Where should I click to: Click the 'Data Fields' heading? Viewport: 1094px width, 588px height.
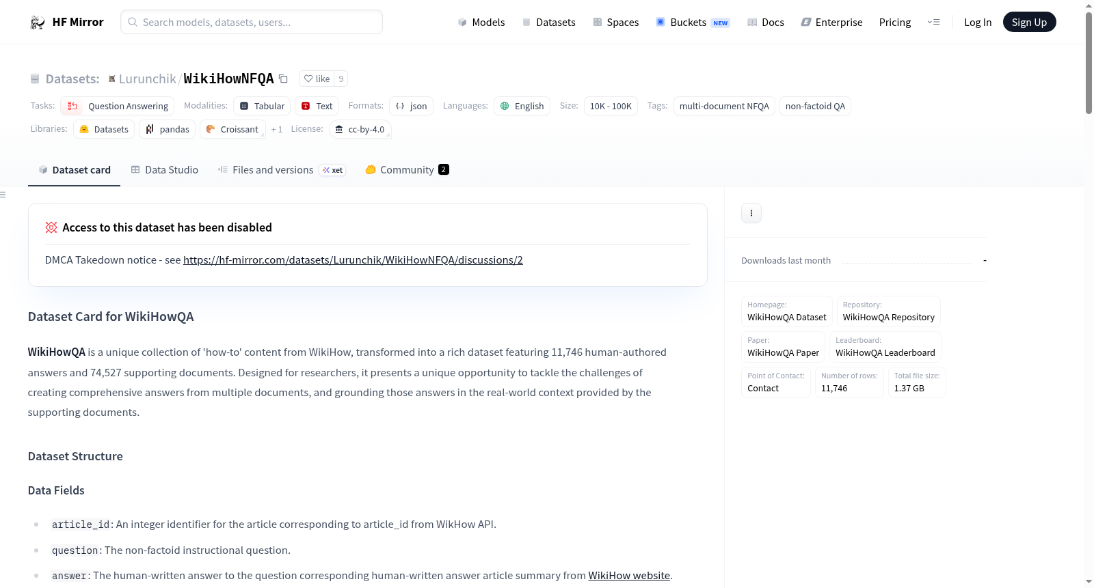click(56, 490)
